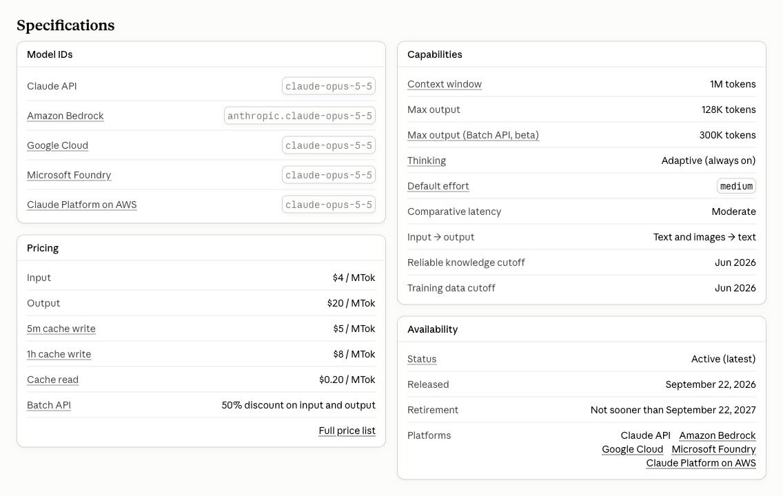
Task: Open the Default effort link
Action: pos(438,185)
